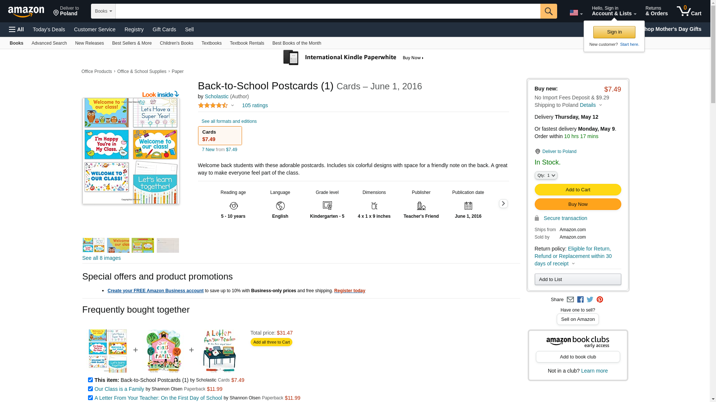
Task: Click the Add to Cart button
Action: (x=577, y=190)
